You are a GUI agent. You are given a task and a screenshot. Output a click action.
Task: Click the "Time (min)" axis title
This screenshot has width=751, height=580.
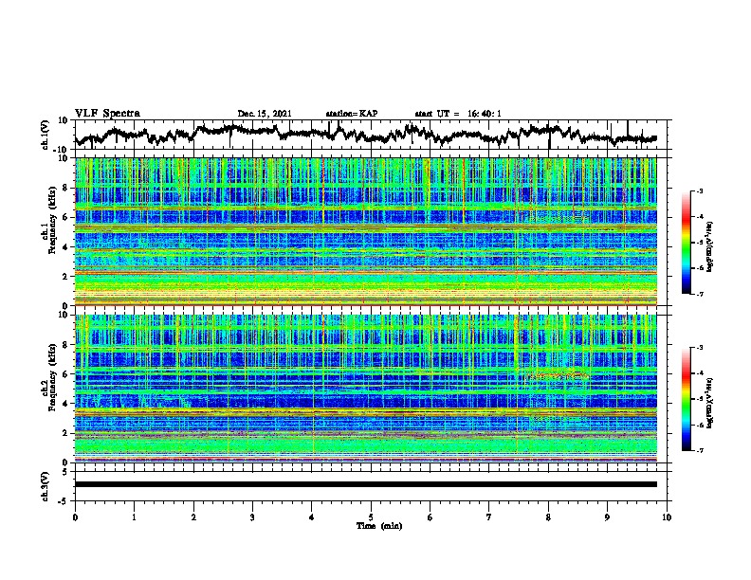379,526
